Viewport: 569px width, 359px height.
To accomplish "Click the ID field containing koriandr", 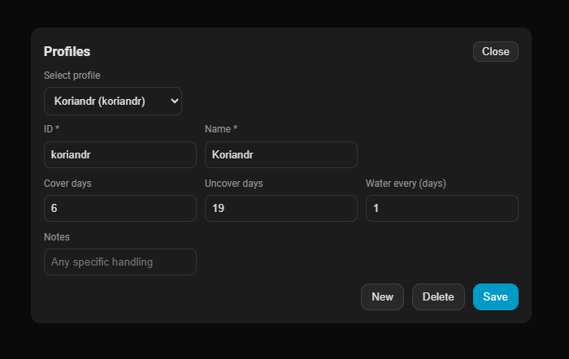I will point(120,155).
